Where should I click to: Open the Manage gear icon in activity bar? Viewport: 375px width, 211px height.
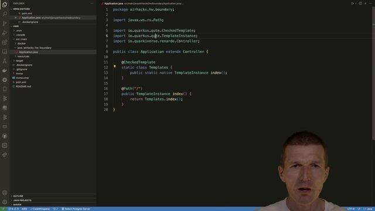[5, 202]
